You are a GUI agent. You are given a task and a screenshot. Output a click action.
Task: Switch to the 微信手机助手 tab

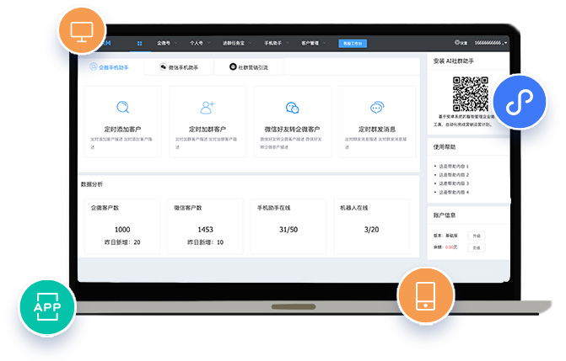178,66
